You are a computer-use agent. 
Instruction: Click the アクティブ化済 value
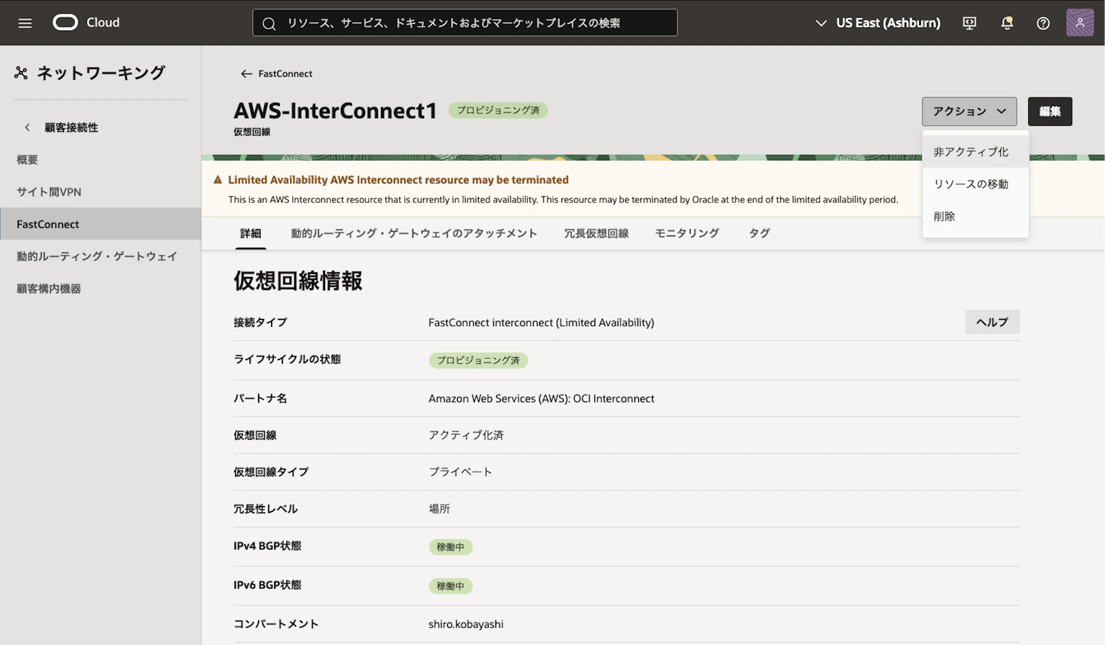click(x=466, y=435)
